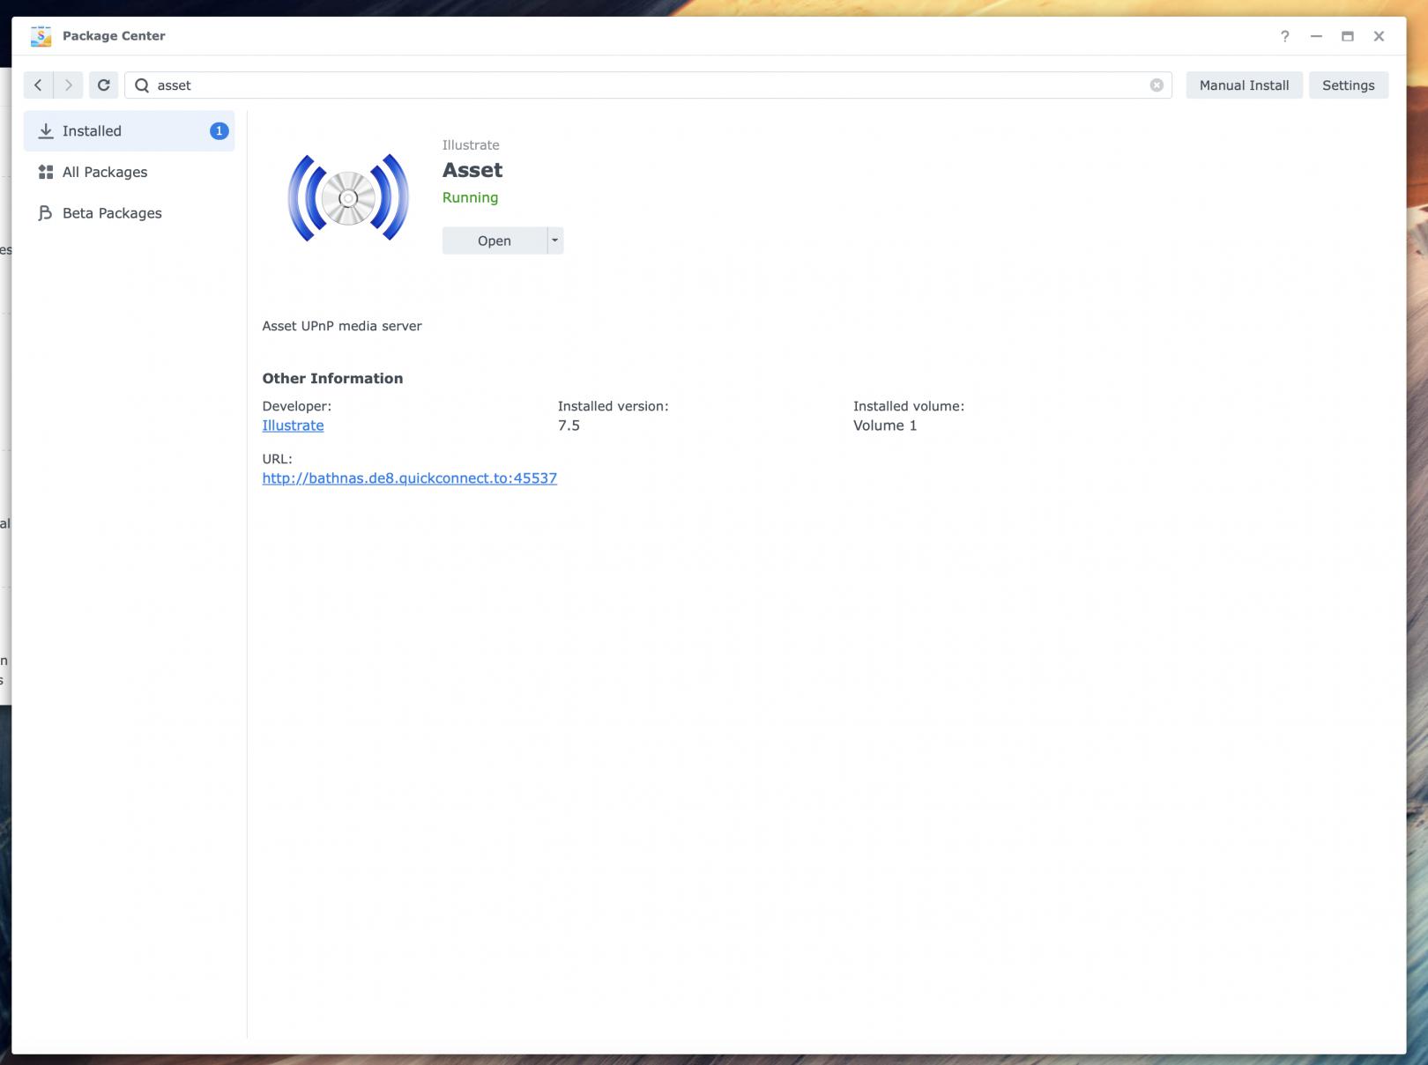This screenshot has width=1428, height=1065.
Task: Open the bathnas quickconnect URL link
Action: pos(409,478)
